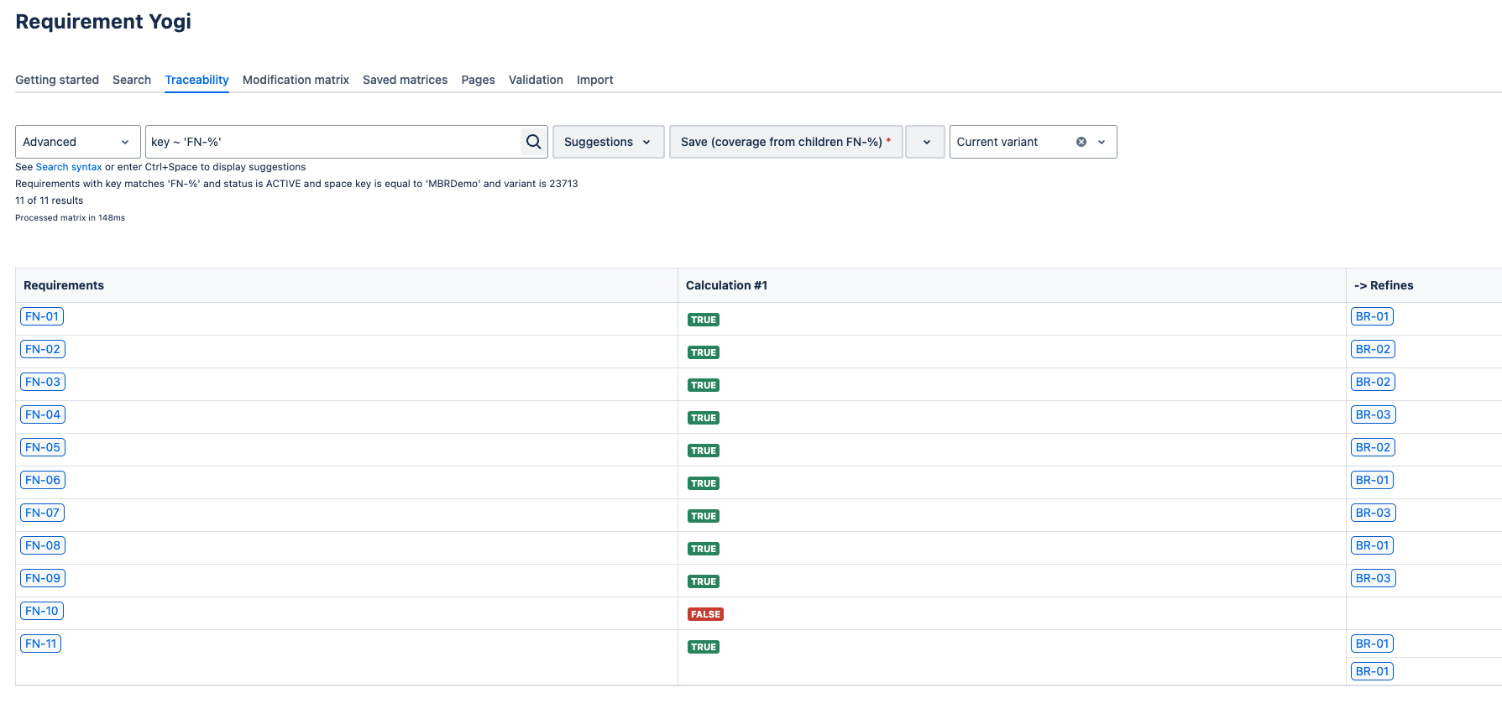The height and width of the screenshot is (714, 1502).
Task: Click the Calculation #1 column header
Action: point(726,285)
